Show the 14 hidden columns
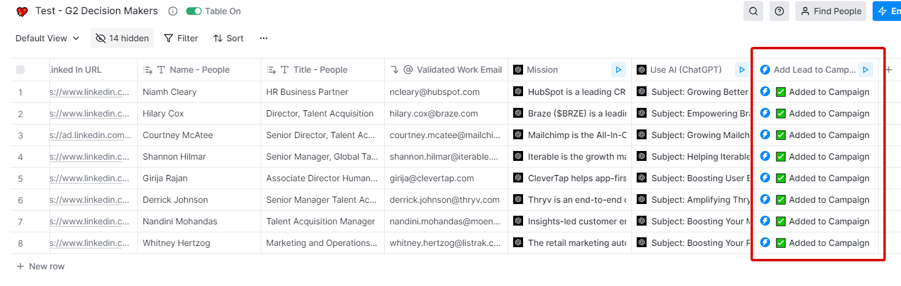This screenshot has width=901, height=286. point(122,38)
